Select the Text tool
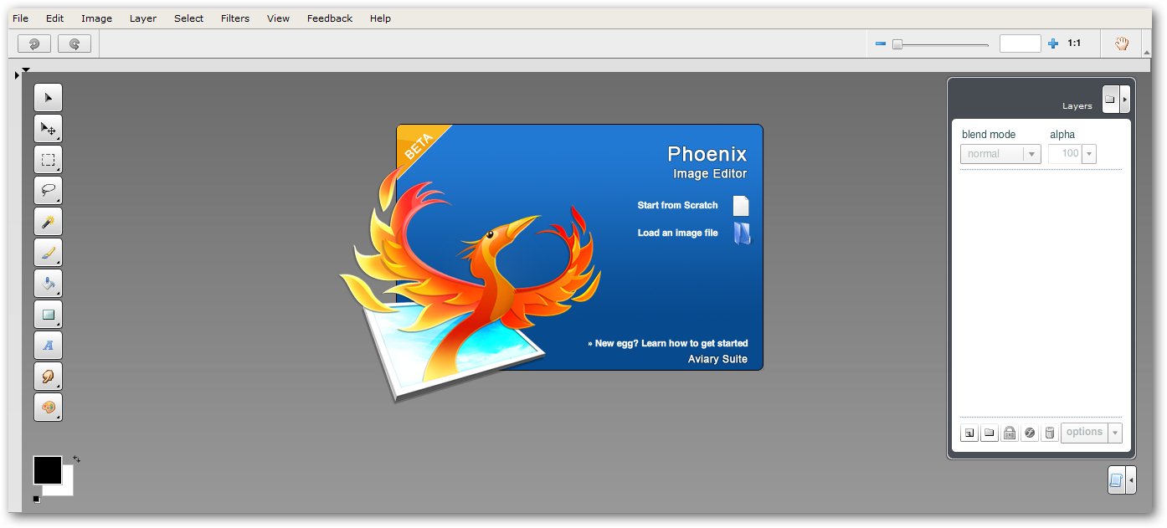This screenshot has width=1167, height=528. click(x=48, y=346)
